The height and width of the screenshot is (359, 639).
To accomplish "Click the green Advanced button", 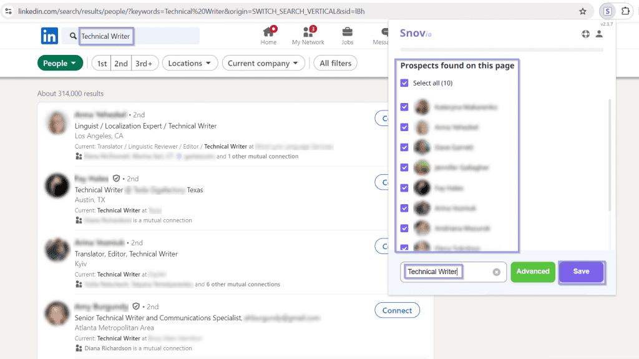I will tap(533, 272).
